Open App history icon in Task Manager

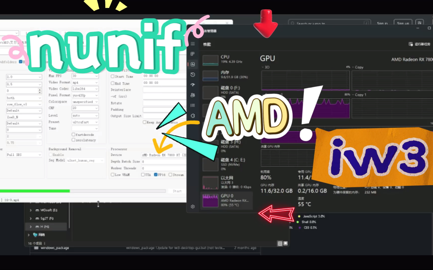point(193,75)
